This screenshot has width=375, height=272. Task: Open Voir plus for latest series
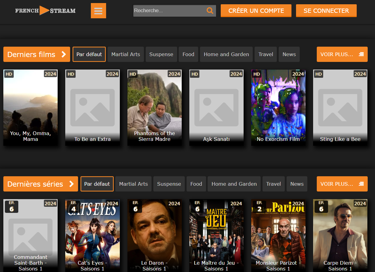(342, 184)
